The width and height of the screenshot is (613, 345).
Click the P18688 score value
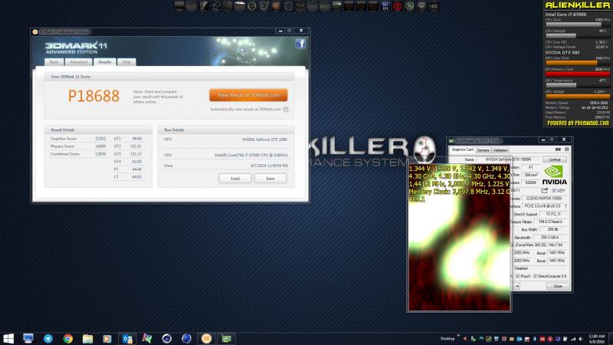click(x=93, y=96)
